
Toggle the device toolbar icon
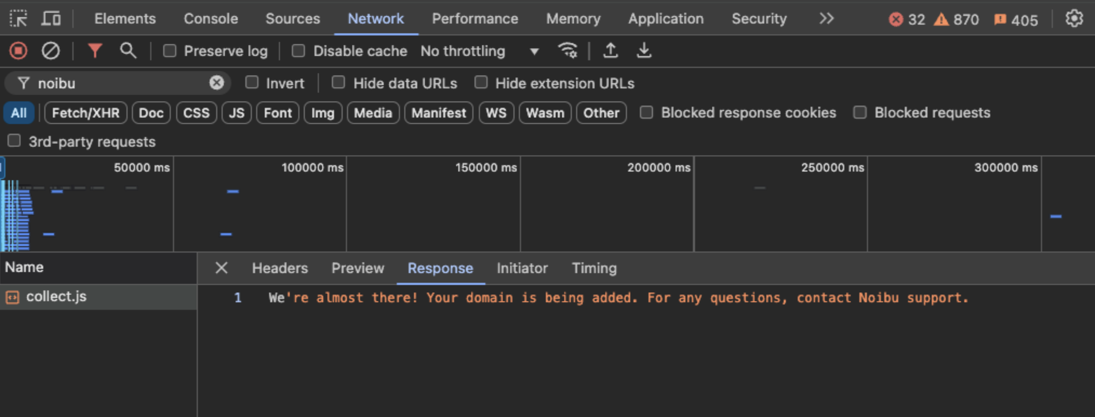point(51,19)
